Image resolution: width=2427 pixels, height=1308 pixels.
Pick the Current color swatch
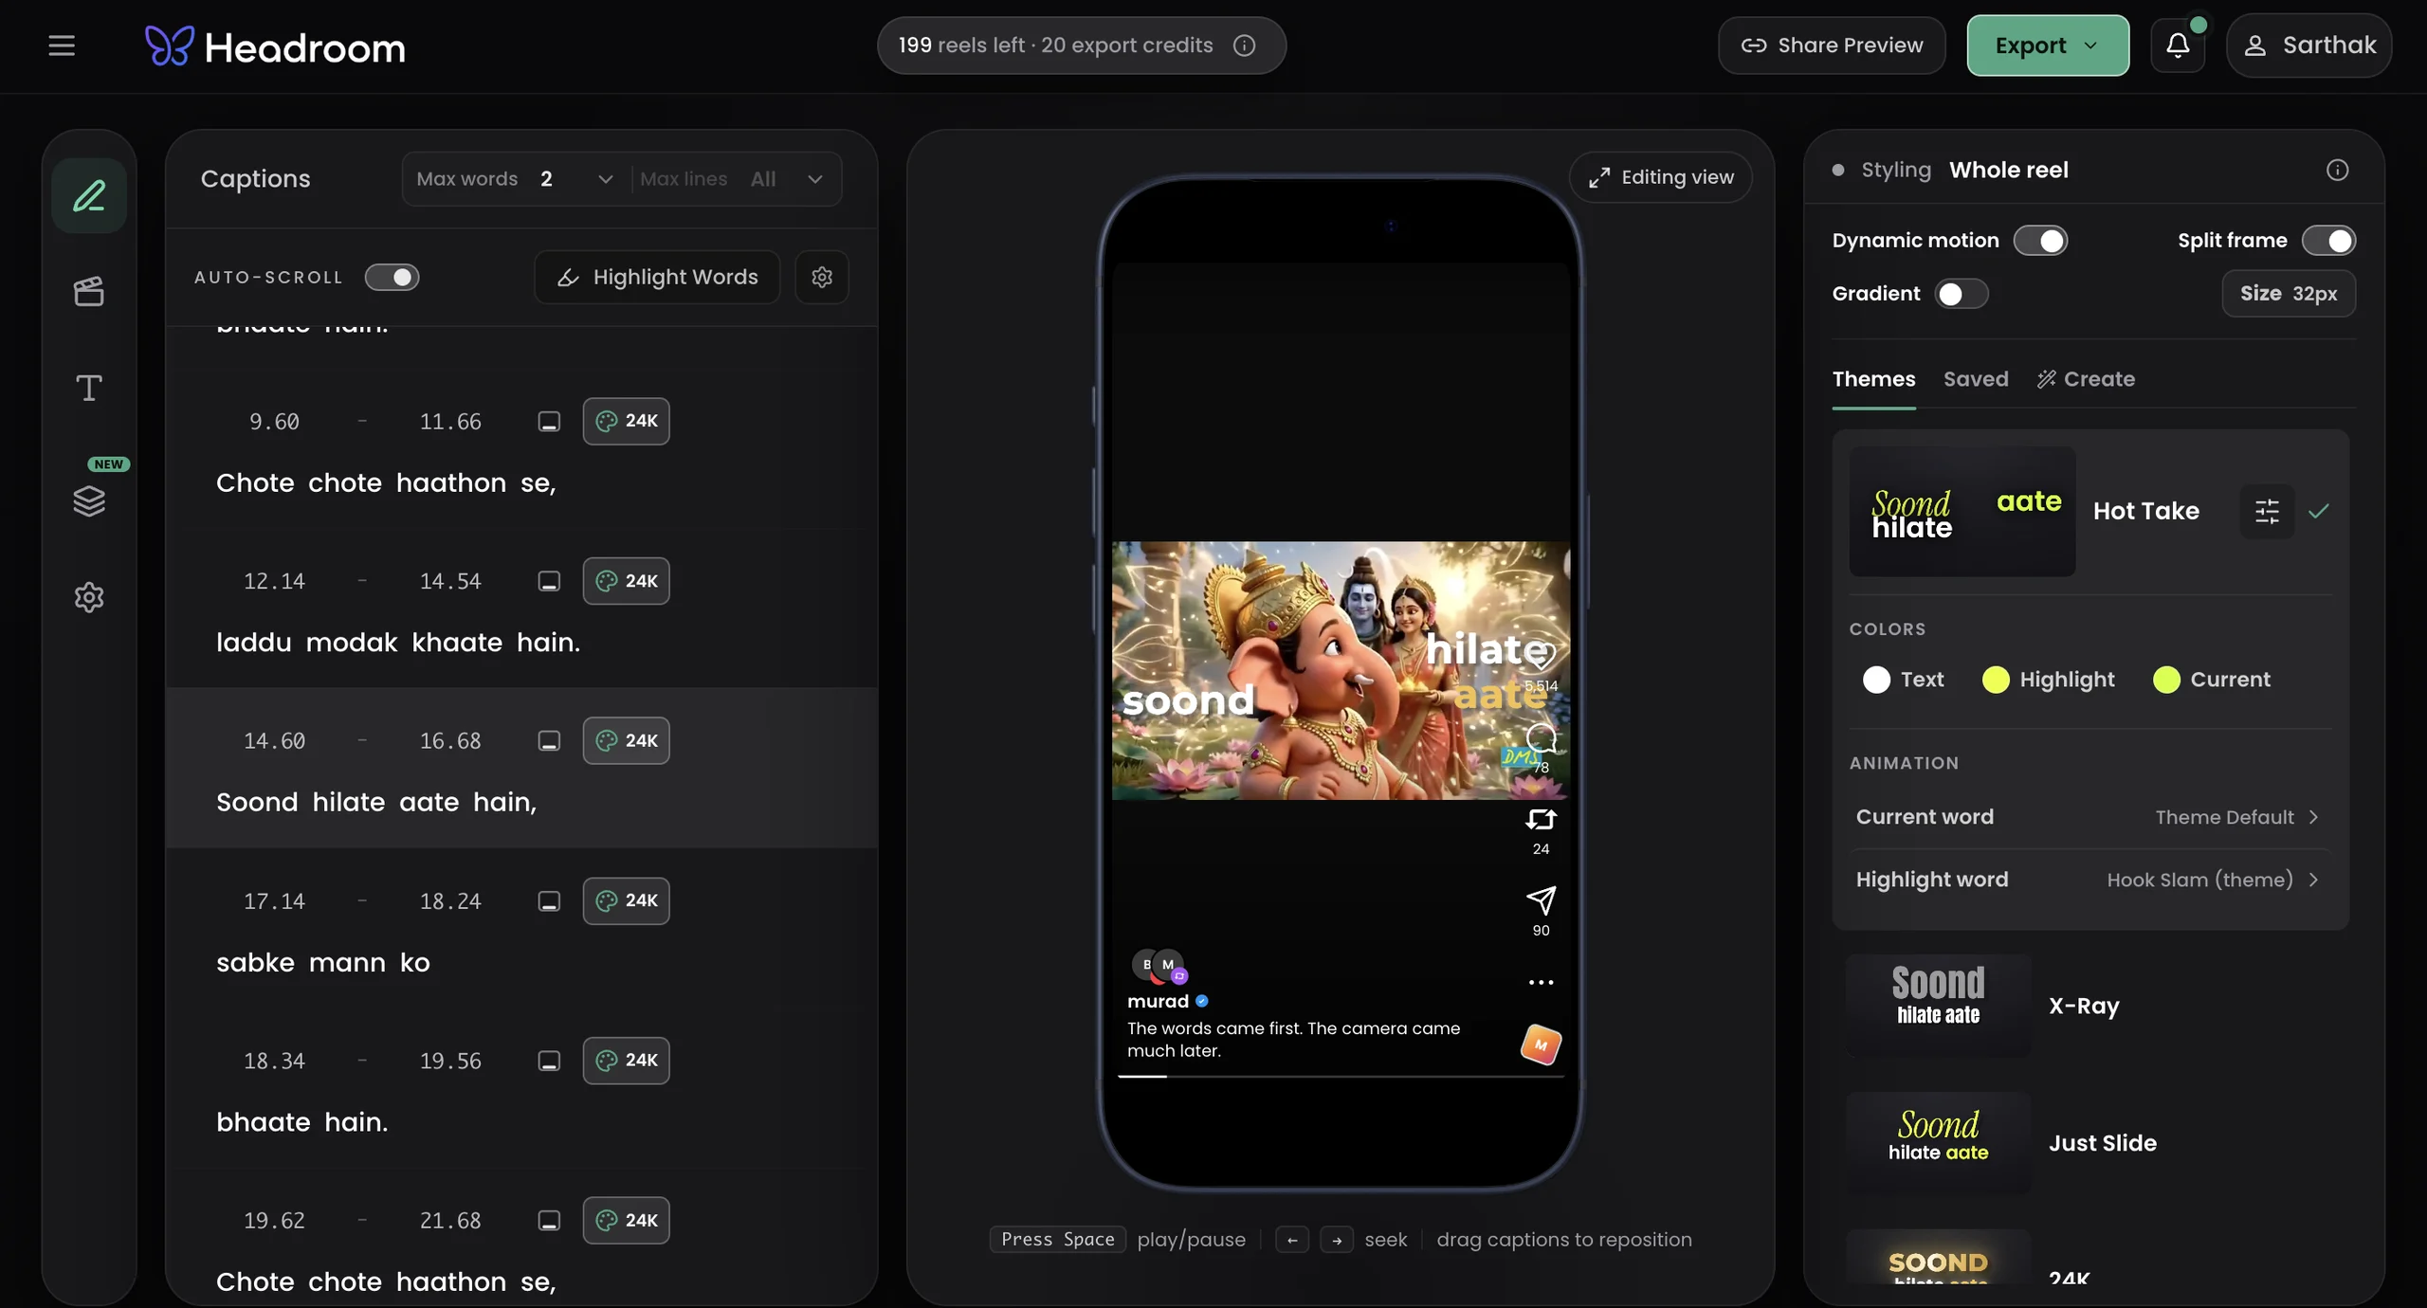click(x=2166, y=680)
